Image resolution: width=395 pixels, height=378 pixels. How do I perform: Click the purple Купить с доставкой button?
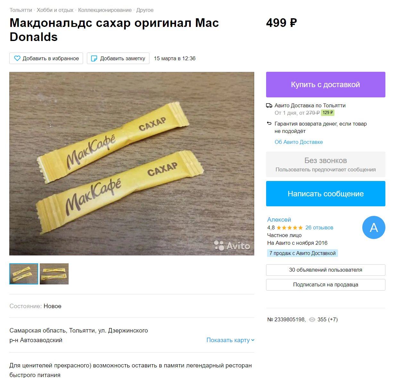[325, 85]
